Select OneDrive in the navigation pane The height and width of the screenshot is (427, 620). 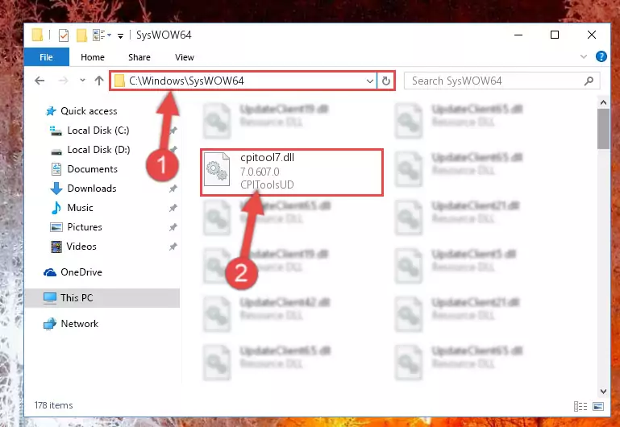81,272
